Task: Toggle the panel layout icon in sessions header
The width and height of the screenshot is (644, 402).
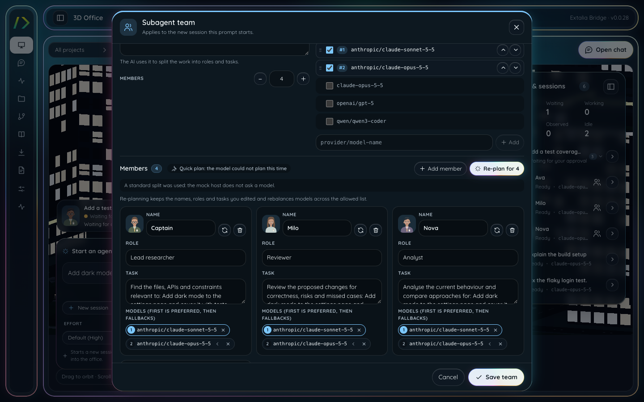Action: [x=611, y=86]
